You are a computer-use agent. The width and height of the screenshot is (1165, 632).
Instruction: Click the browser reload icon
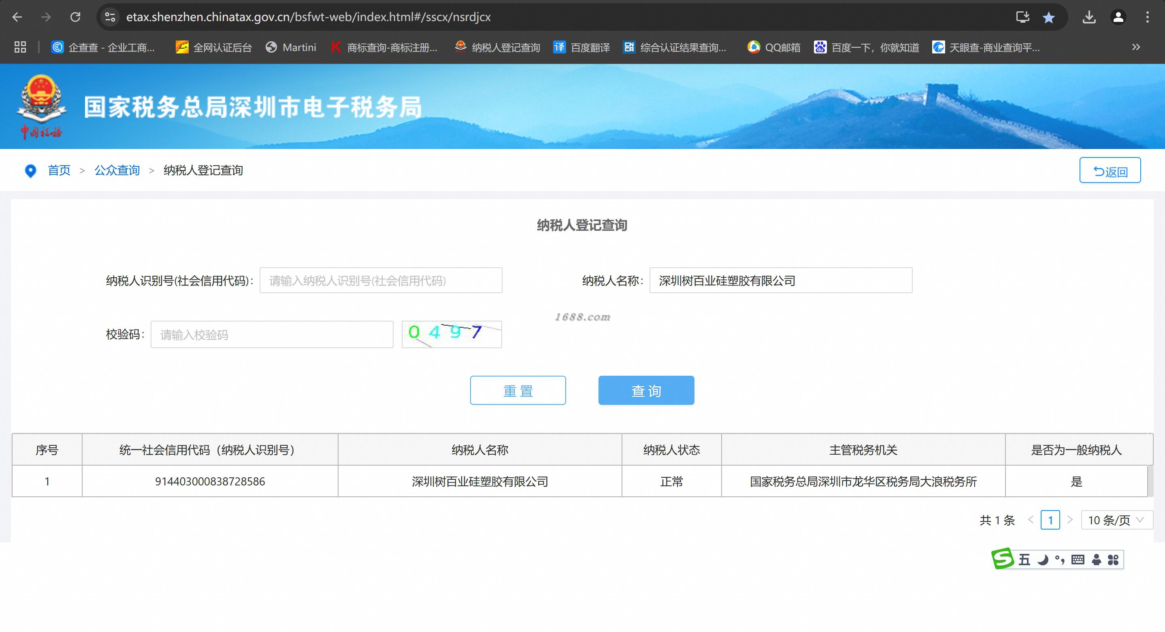tap(75, 17)
